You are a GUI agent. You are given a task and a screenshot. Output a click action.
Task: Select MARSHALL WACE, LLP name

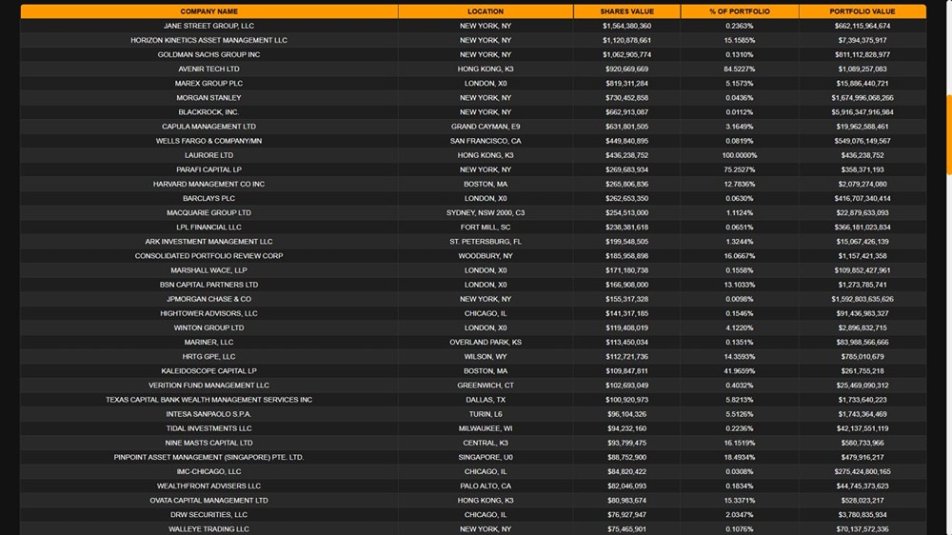coord(208,270)
